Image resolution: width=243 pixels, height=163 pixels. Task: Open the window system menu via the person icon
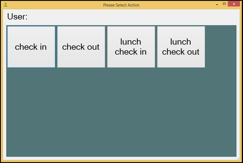(x=6, y=5)
